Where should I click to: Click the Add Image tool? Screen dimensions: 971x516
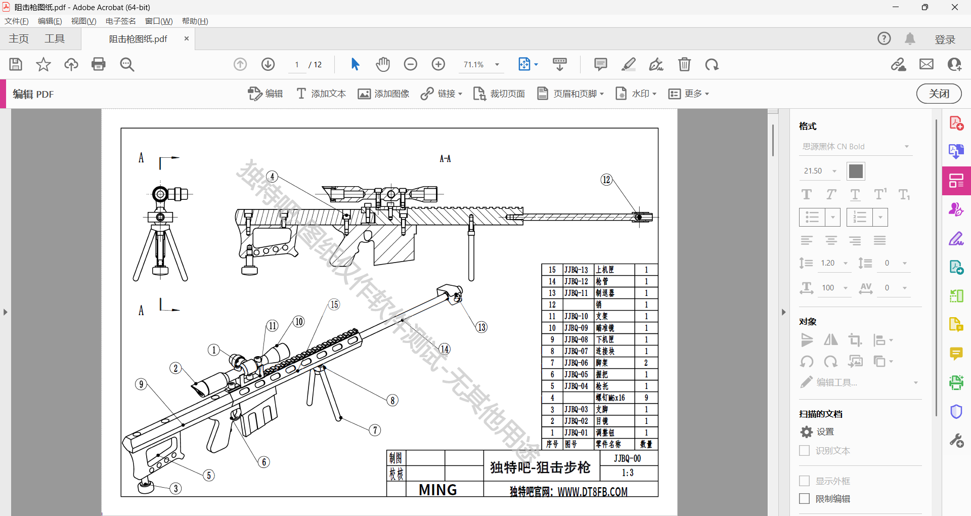coord(383,94)
